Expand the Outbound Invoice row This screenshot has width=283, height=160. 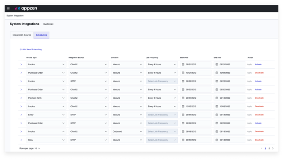tap(21, 131)
